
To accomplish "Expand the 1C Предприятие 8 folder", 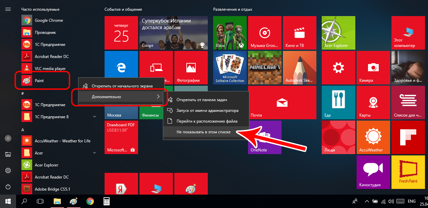I will pyautogui.click(x=95, y=117).
